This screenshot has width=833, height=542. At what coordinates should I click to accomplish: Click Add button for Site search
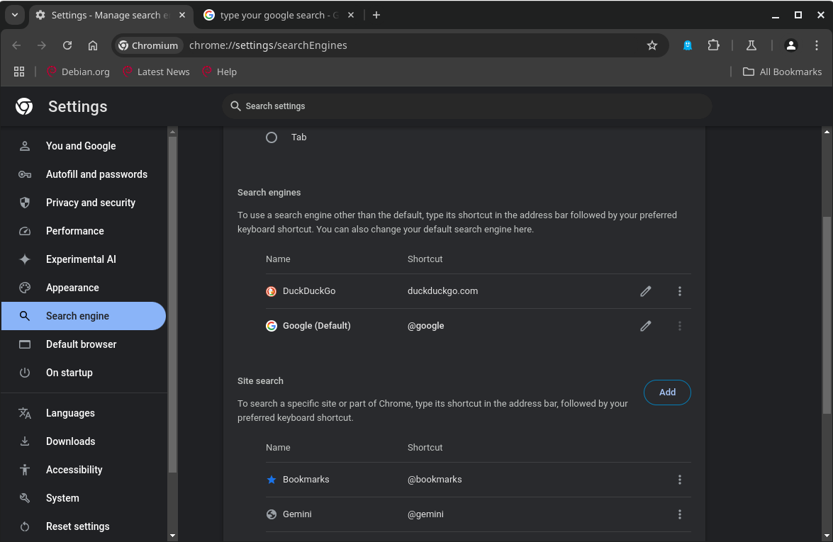[667, 393]
